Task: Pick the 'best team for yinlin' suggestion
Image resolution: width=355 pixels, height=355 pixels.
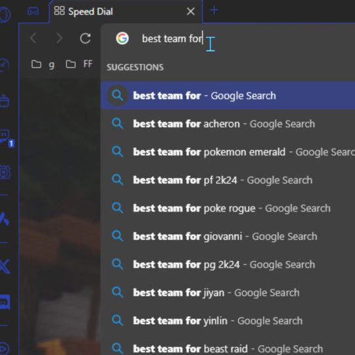Action: (x=227, y=321)
